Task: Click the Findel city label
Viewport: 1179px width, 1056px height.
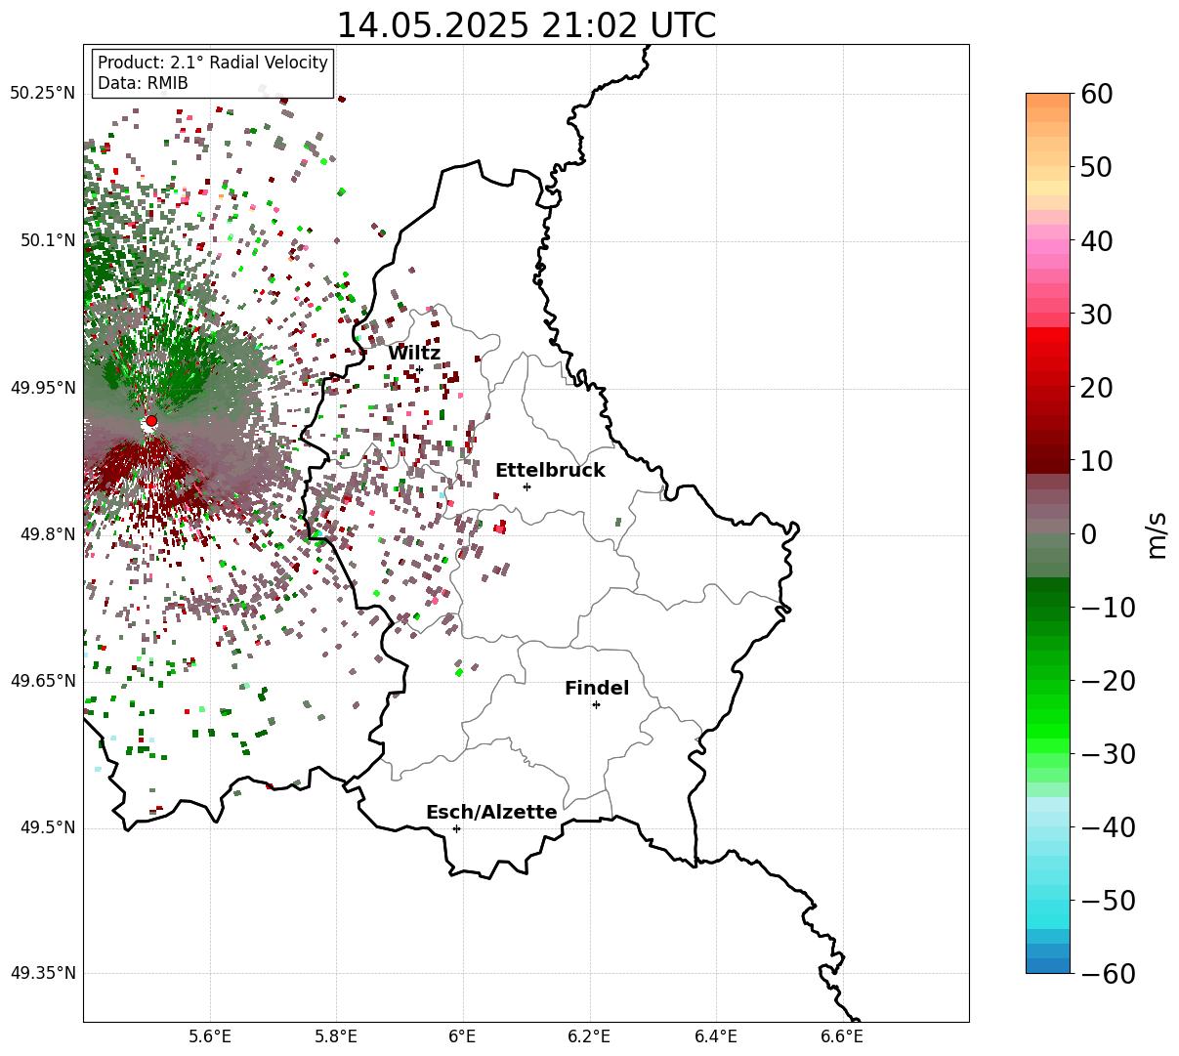Action: coord(597,689)
